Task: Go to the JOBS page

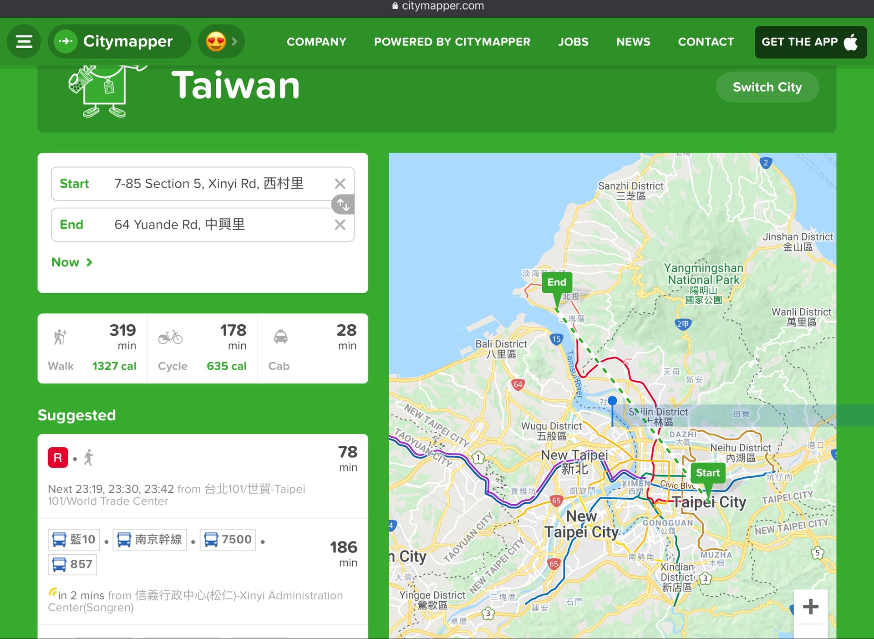Action: pos(573,41)
